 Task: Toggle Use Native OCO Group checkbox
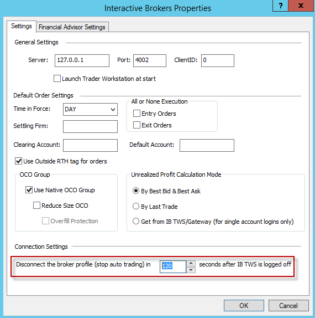29,190
